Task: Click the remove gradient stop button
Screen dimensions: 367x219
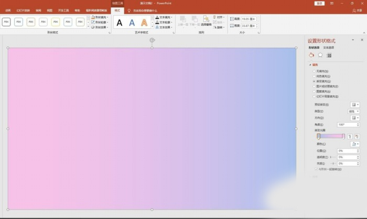Action: (357, 136)
